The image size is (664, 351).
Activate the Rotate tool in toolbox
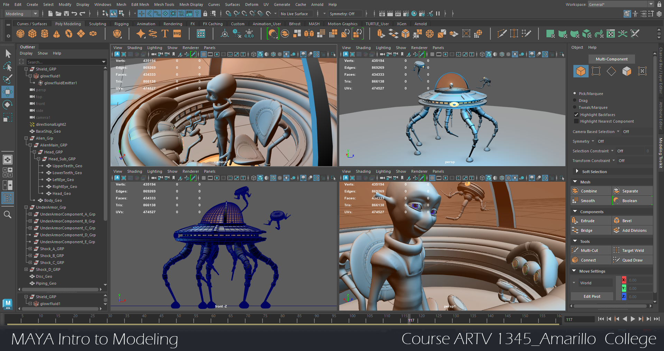point(8,105)
